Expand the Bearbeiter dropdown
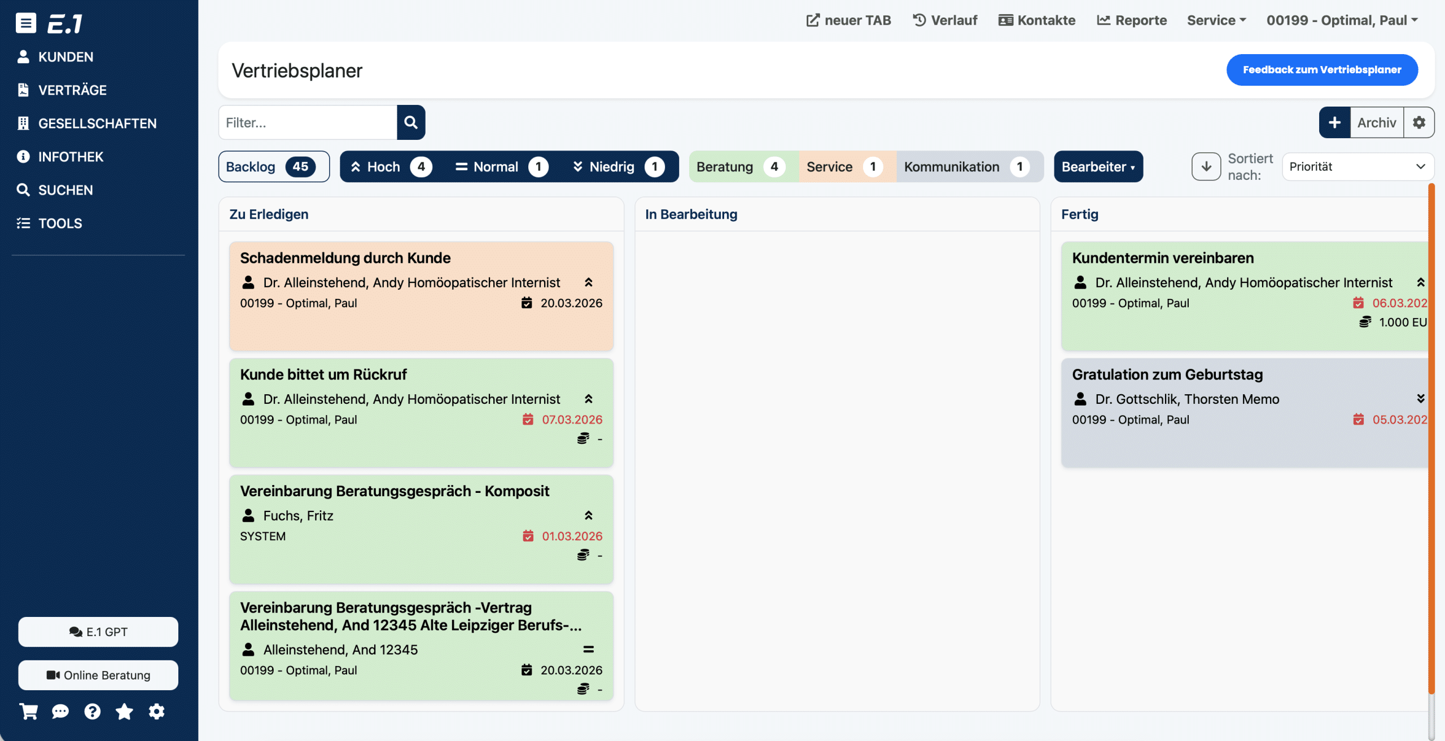The width and height of the screenshot is (1445, 741). [1098, 167]
